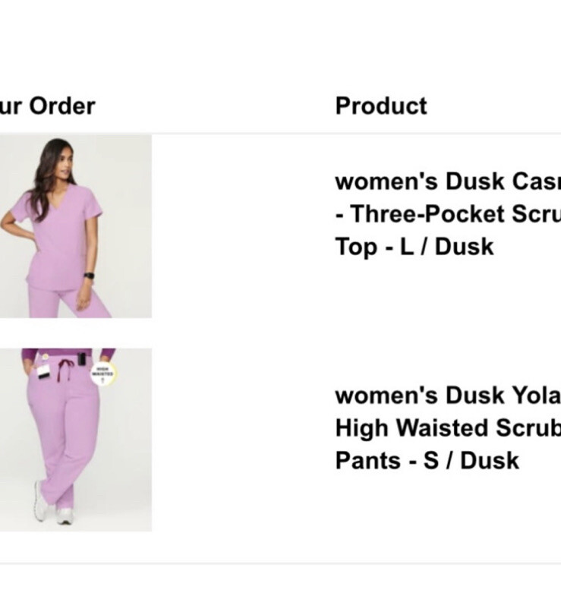The height and width of the screenshot is (596, 561).
Task: Click the smartwatch on the model's wrist
Action: [x=89, y=276]
